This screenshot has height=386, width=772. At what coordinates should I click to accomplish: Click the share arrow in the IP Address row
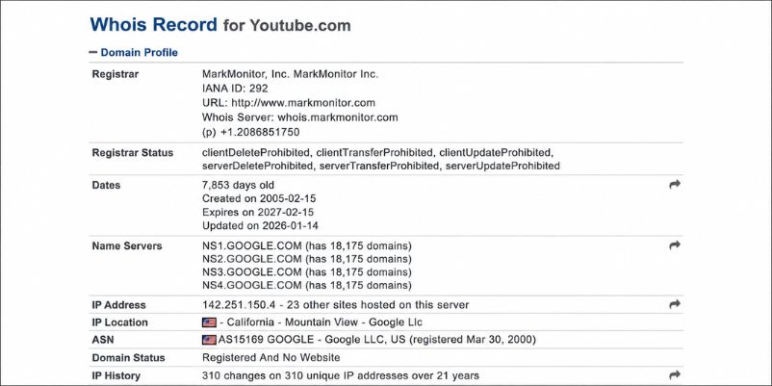[x=675, y=304]
